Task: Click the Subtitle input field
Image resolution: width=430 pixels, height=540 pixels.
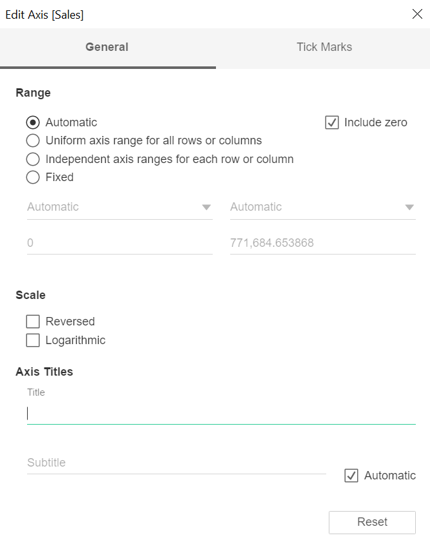Action: [177, 463]
